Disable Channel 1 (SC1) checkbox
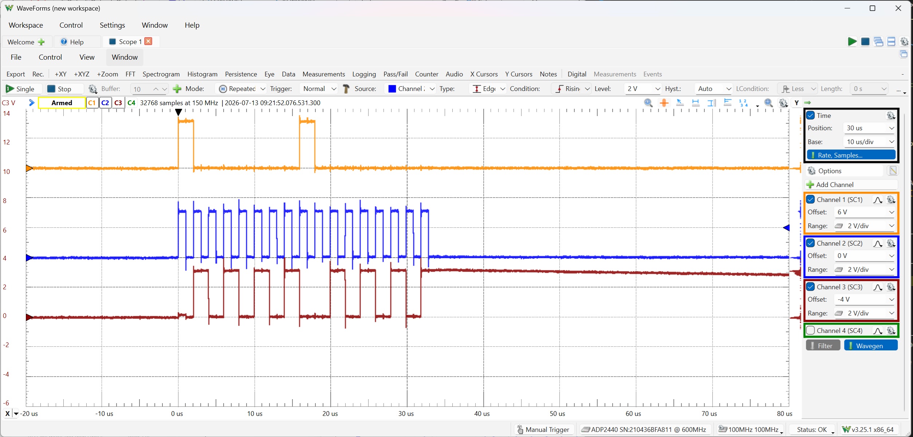This screenshot has height=437, width=913. [811, 200]
